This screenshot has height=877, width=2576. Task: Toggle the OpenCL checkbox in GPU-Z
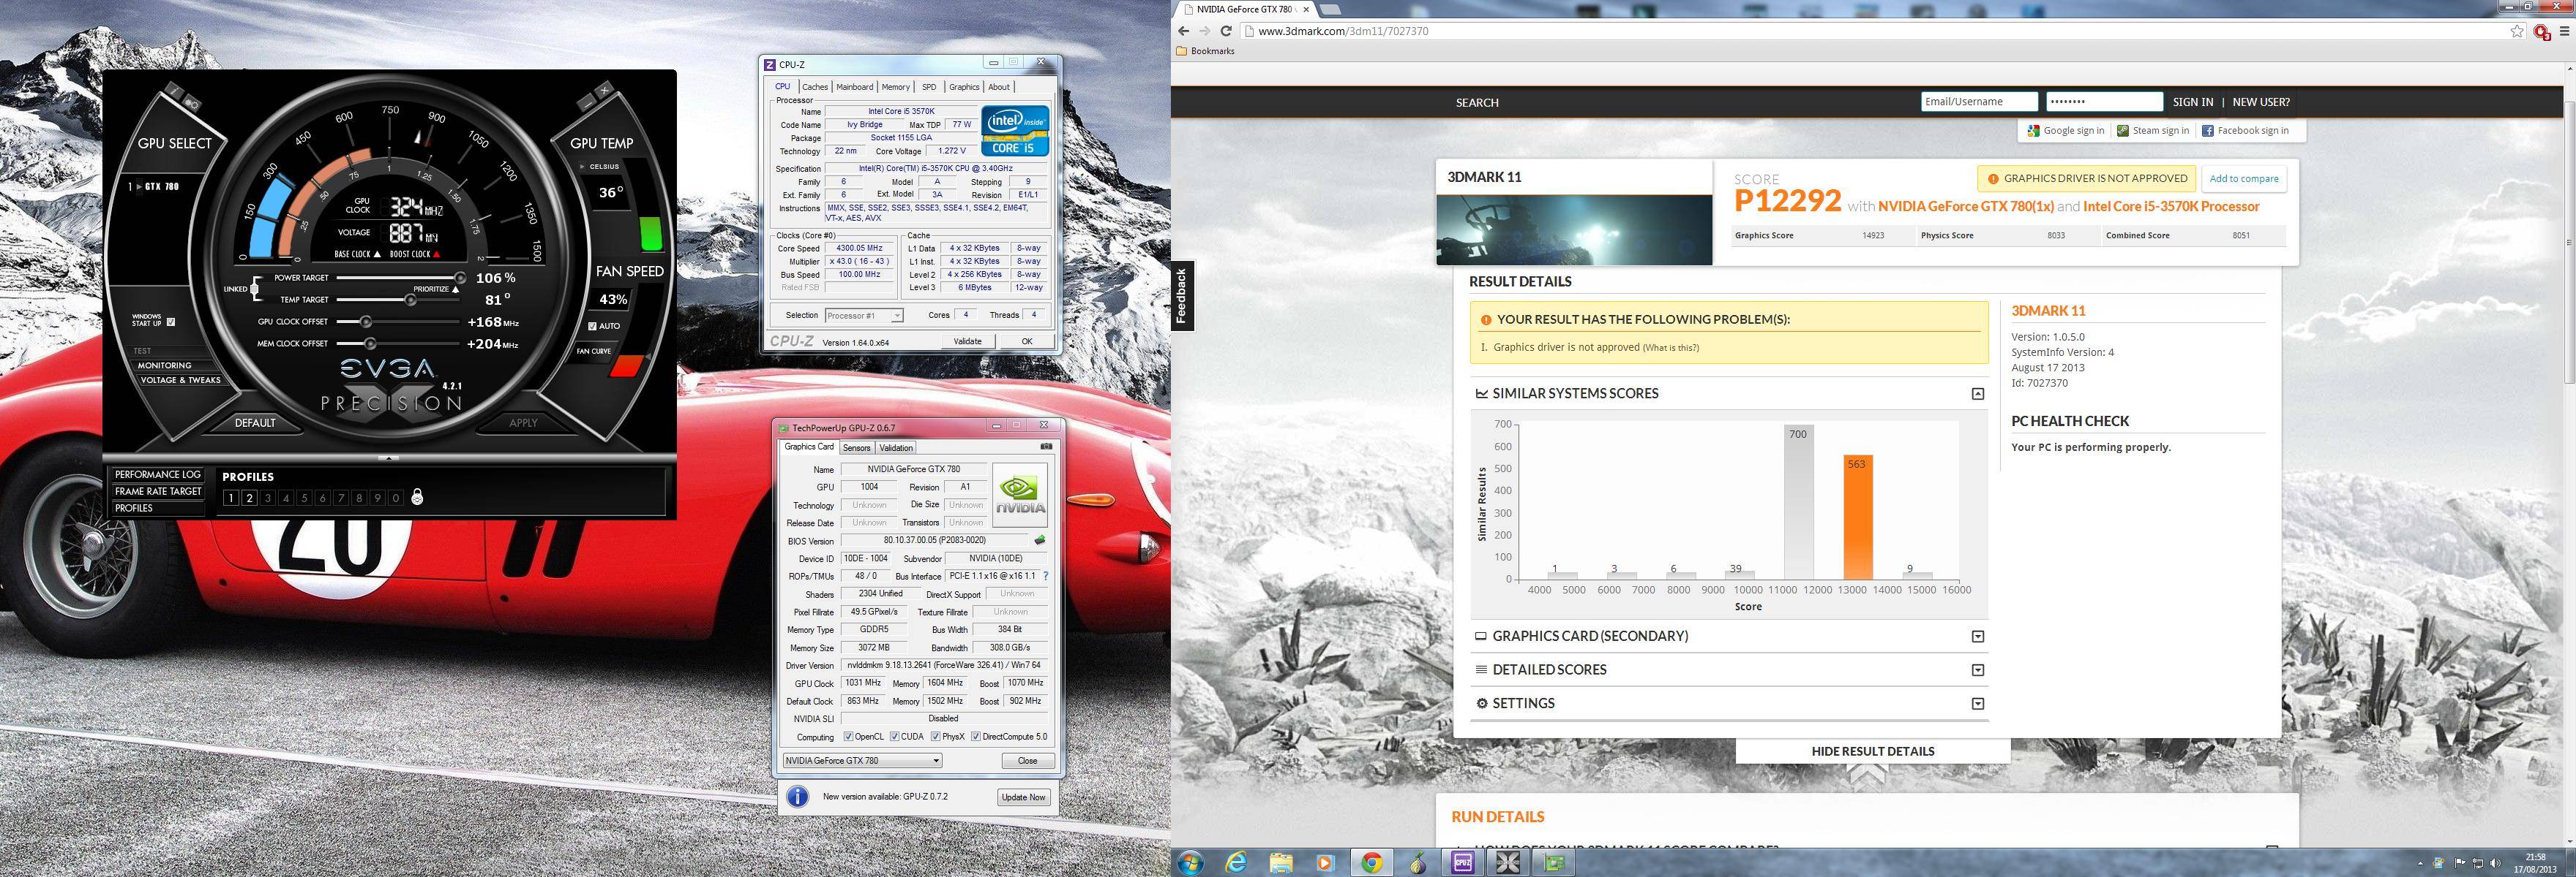848,737
